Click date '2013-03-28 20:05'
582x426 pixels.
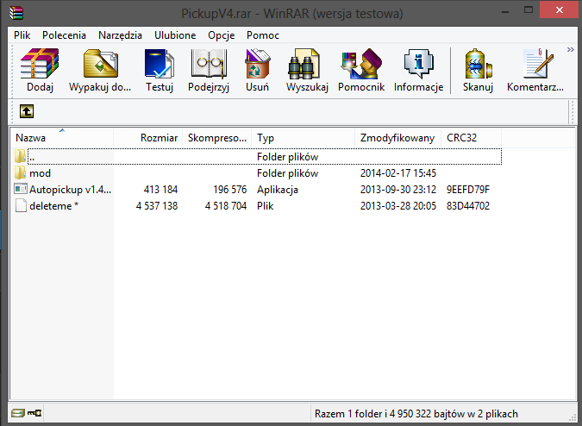(x=397, y=206)
